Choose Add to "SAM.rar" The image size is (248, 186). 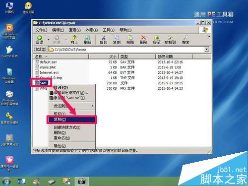pos(72,98)
